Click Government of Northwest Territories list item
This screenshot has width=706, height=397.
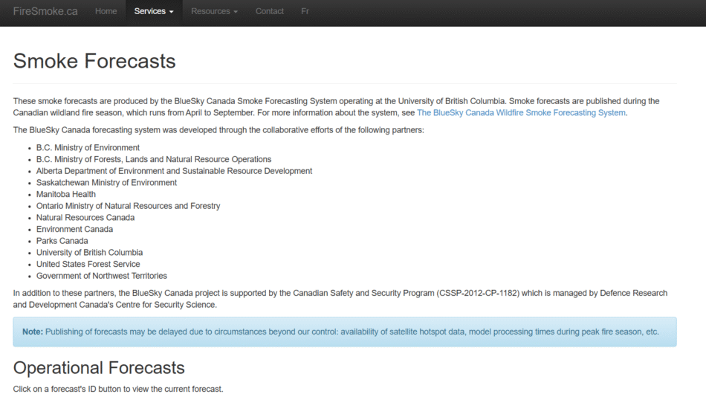[x=102, y=276]
